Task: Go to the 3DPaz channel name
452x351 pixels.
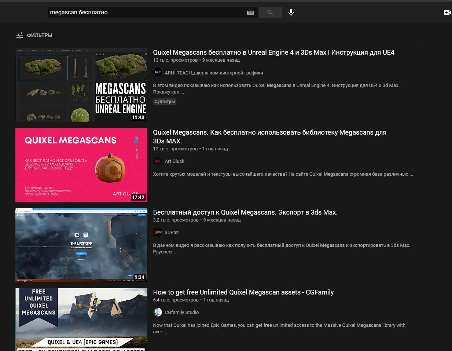Action: pos(172,233)
